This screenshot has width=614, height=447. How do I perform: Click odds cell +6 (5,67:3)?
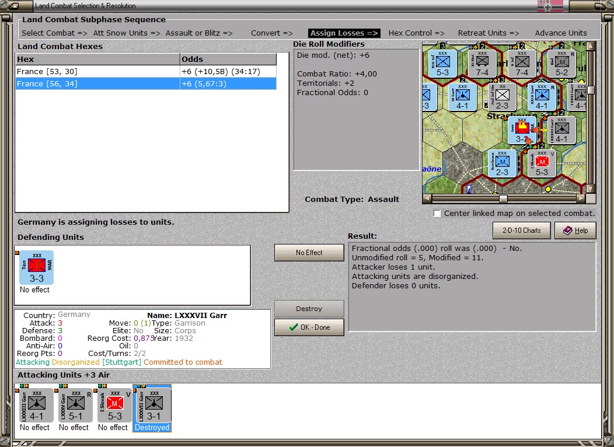[228, 84]
